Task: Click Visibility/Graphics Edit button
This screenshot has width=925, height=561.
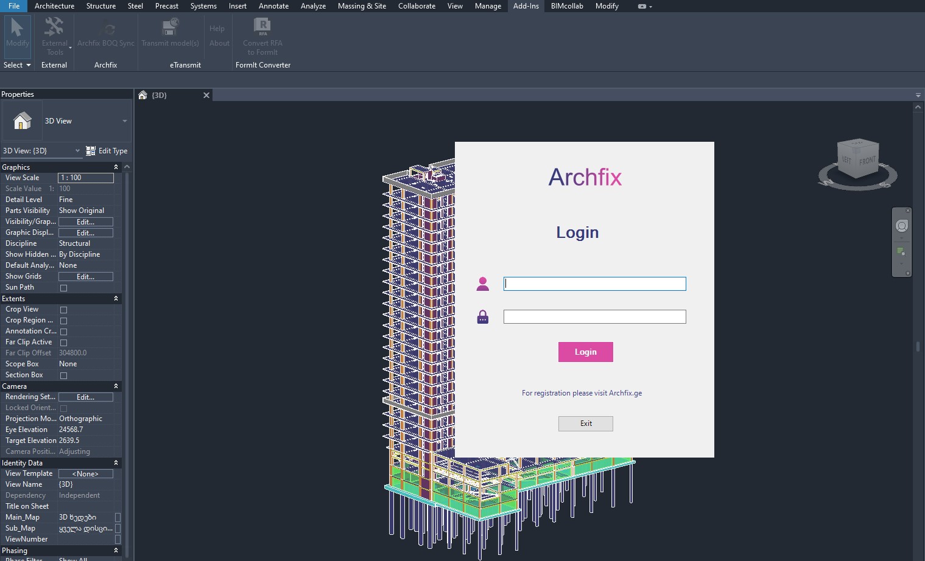Action: pyautogui.click(x=86, y=222)
